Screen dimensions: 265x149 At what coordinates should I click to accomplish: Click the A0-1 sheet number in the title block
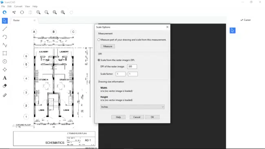(x=88, y=140)
